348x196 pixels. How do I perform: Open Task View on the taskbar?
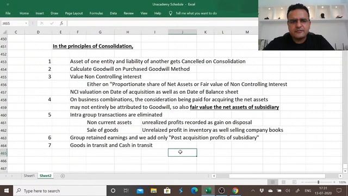click(x=126, y=191)
